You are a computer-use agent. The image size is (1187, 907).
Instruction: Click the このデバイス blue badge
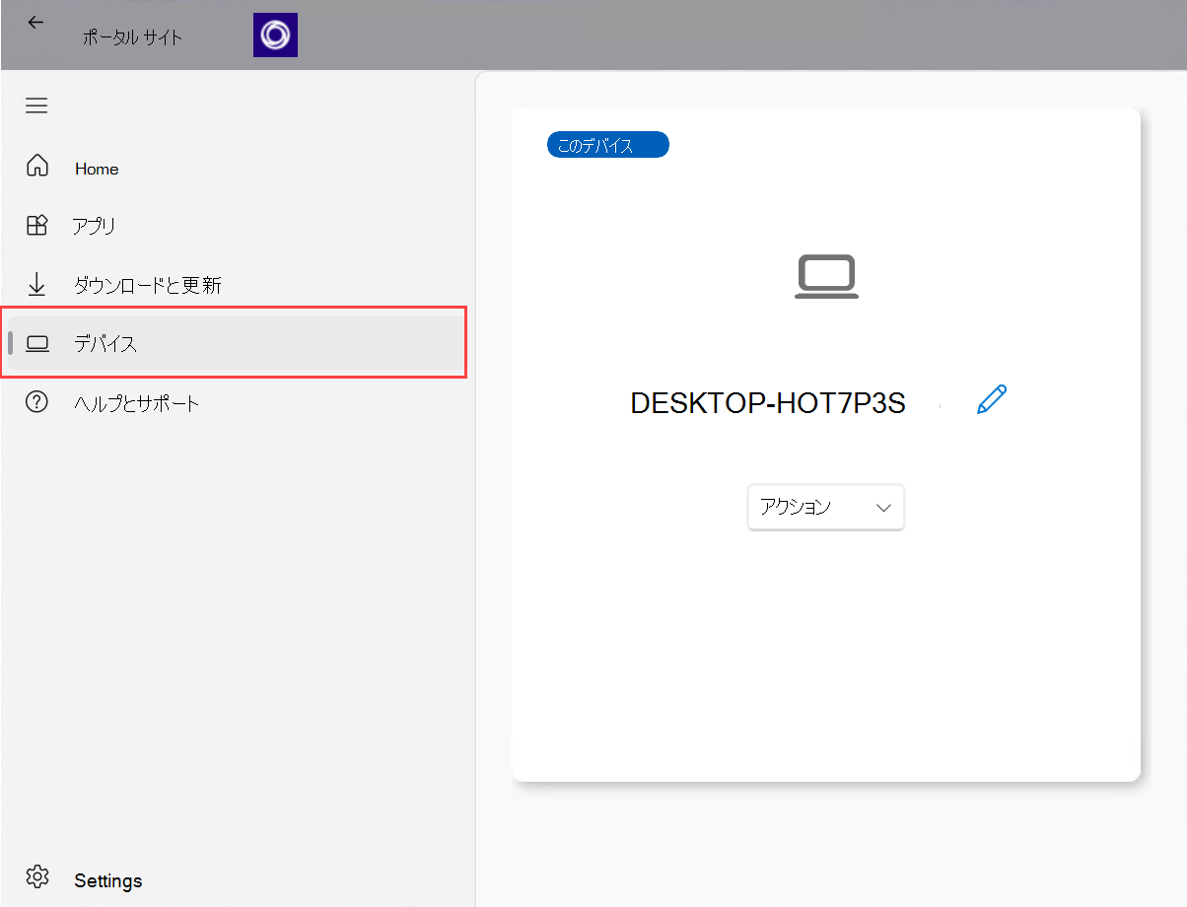[607, 146]
